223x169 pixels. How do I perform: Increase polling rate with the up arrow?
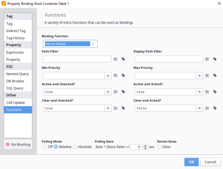(x=145, y=145)
